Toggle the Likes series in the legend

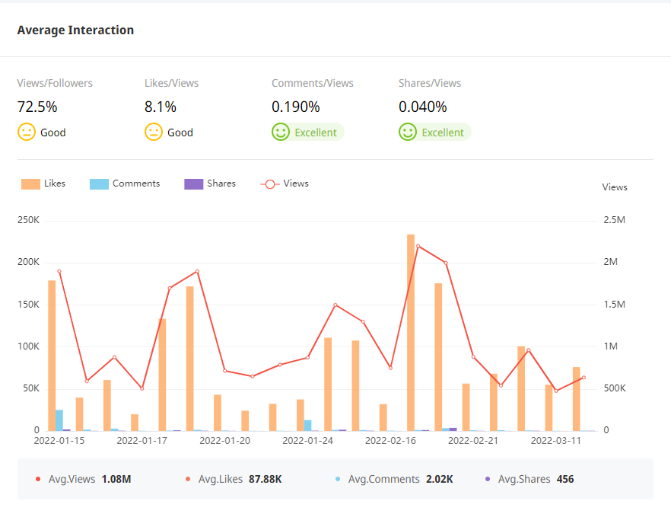point(43,184)
